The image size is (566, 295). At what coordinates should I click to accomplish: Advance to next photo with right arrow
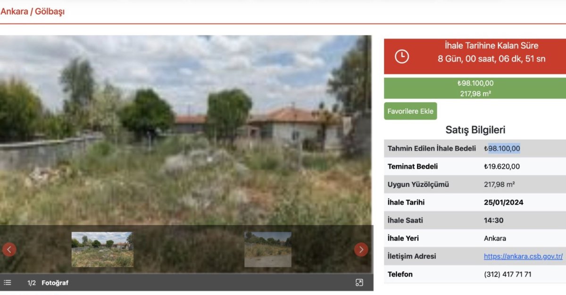click(x=361, y=249)
